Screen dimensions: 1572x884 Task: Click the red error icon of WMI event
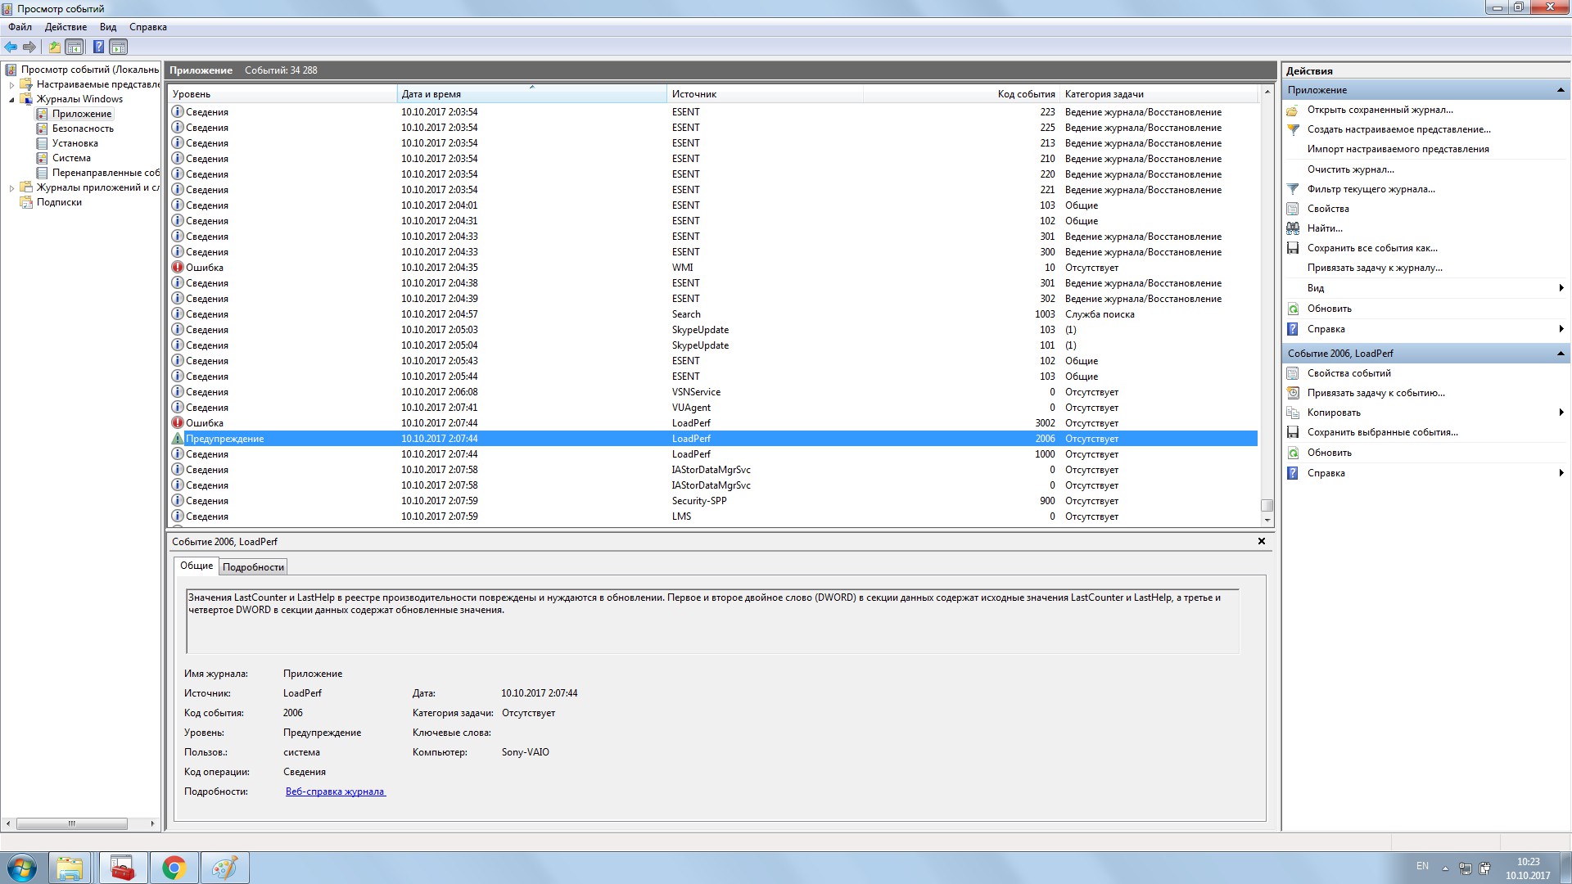point(177,268)
